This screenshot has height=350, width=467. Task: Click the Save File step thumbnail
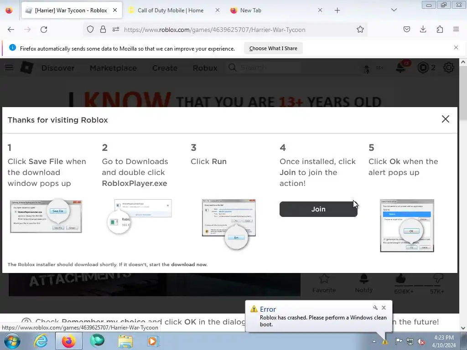(46, 216)
